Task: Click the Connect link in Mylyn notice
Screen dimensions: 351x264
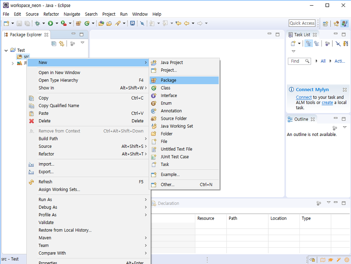Action: [x=304, y=97]
